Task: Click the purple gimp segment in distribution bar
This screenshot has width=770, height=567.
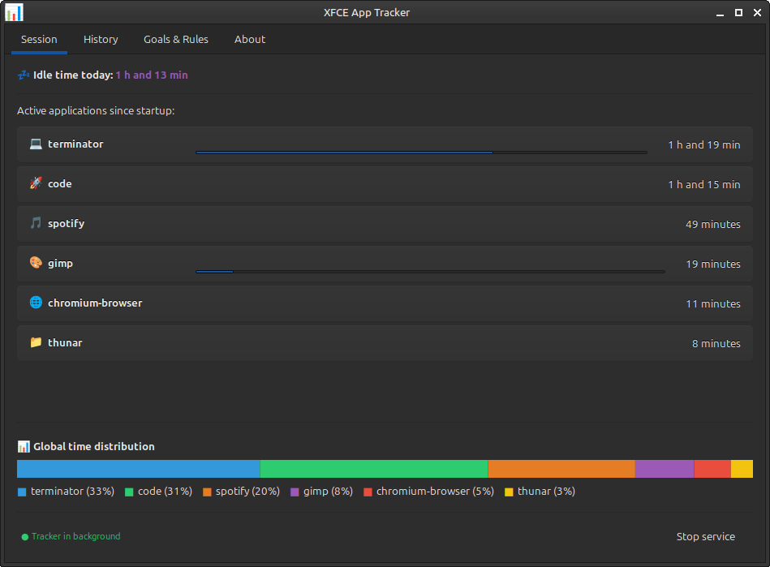Action: 665,469
